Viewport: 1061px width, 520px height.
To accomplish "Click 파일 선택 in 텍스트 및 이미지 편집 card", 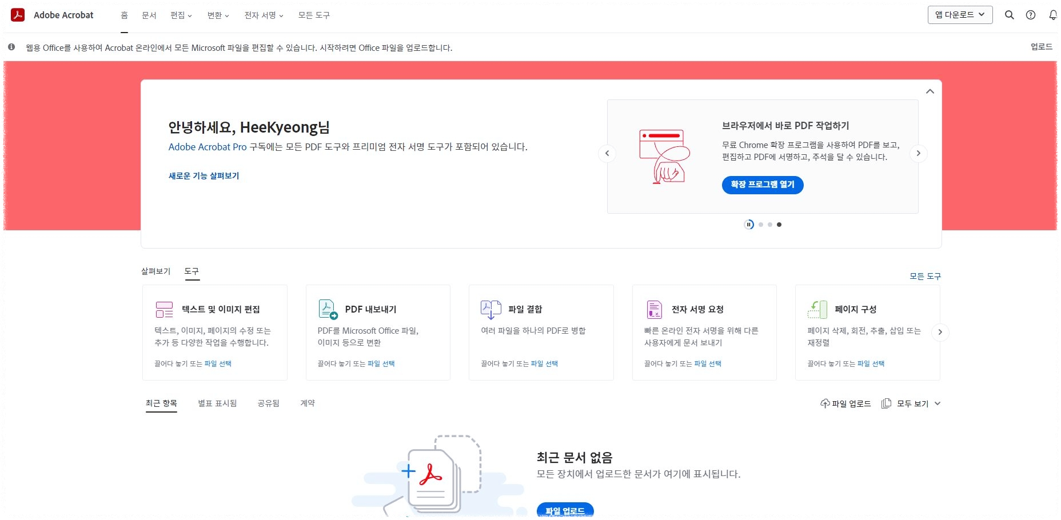I will click(218, 363).
